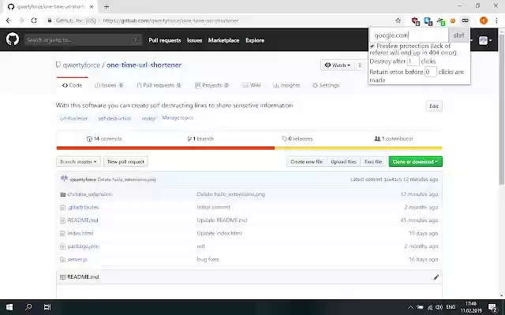Click the url-shortener topic tag
The image size is (505, 315).
pos(73,118)
